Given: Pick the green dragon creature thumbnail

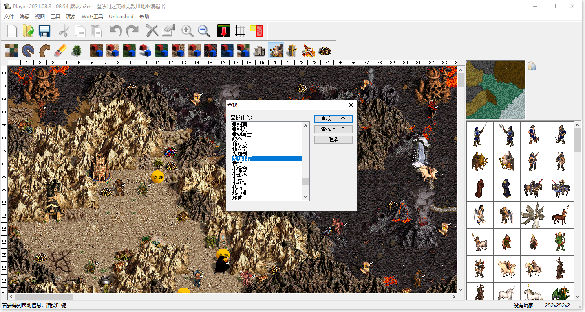Looking at the screenshot, I should [560, 292].
